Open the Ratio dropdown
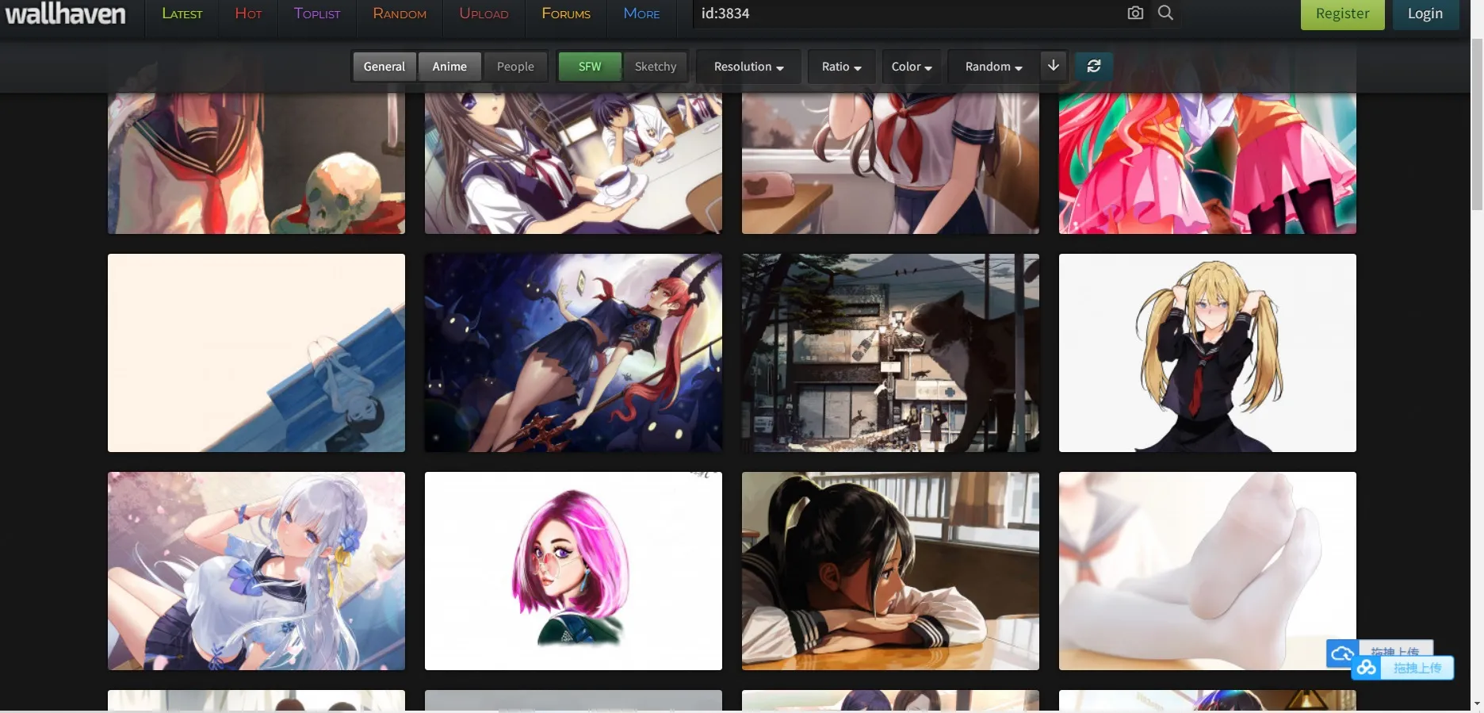The image size is (1484, 713). [x=841, y=67]
